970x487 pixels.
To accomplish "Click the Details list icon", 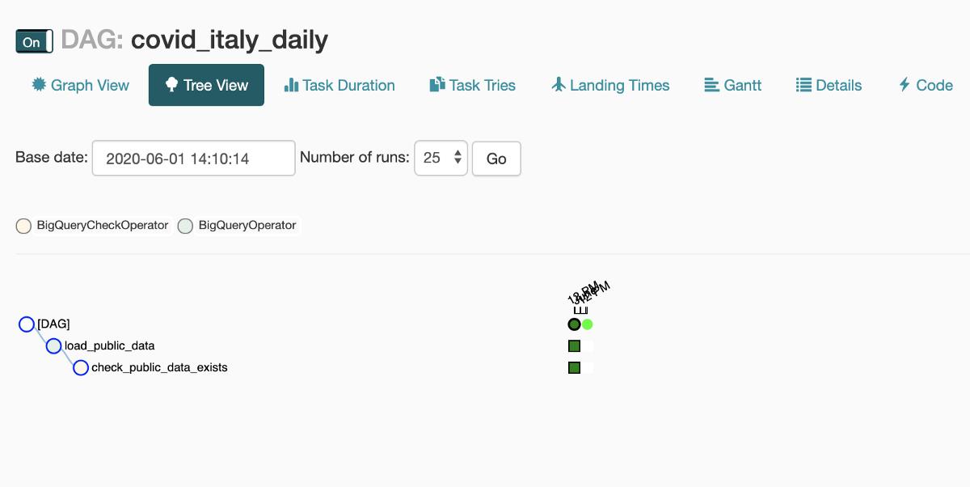I will [803, 85].
